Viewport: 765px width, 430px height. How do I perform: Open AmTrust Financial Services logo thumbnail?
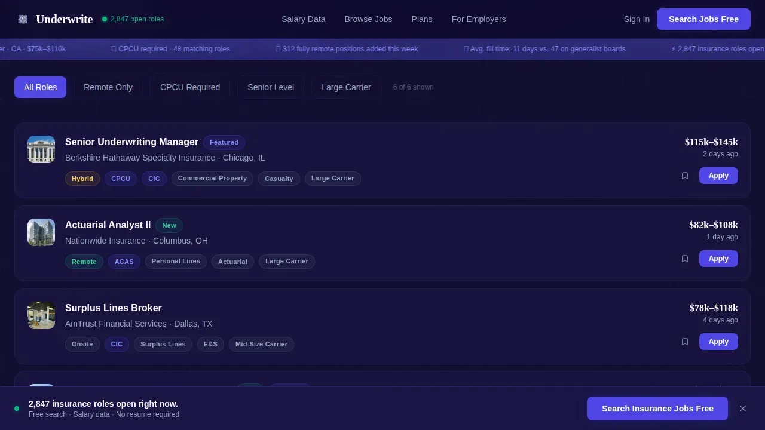point(41,315)
